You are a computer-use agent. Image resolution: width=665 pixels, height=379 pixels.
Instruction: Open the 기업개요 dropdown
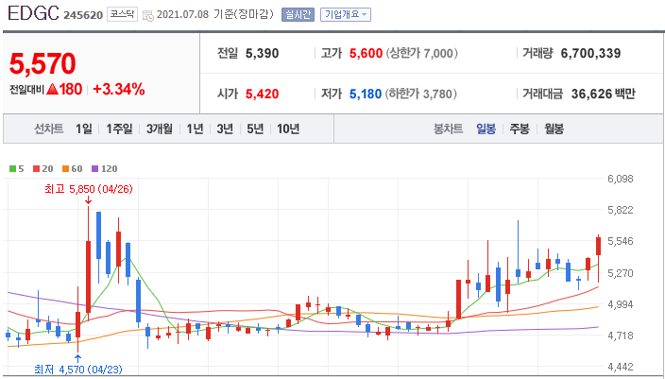345,14
